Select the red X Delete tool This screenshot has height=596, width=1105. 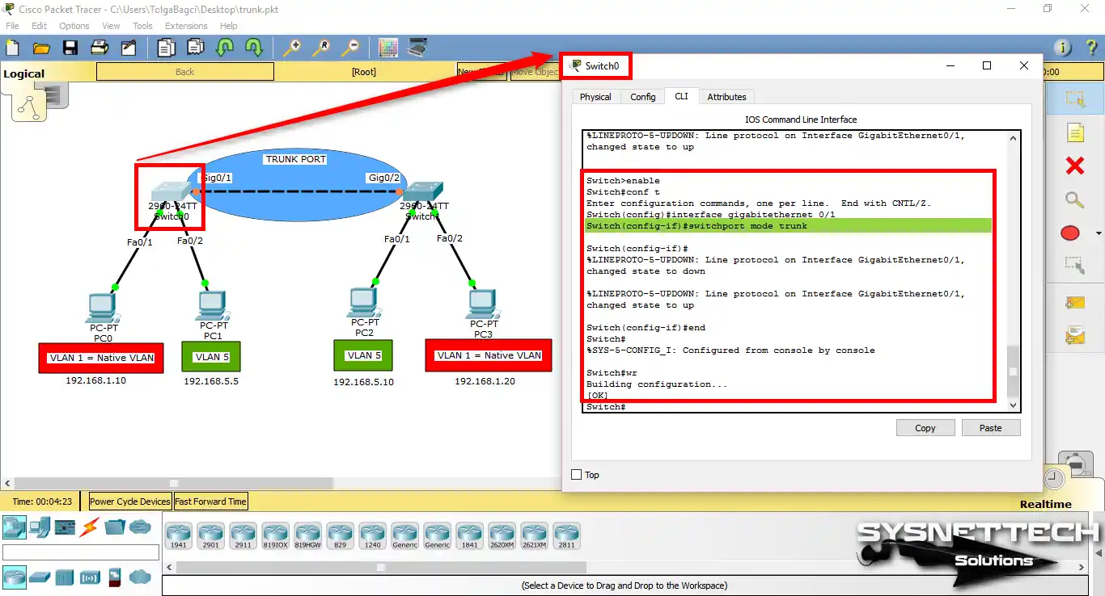(x=1074, y=166)
